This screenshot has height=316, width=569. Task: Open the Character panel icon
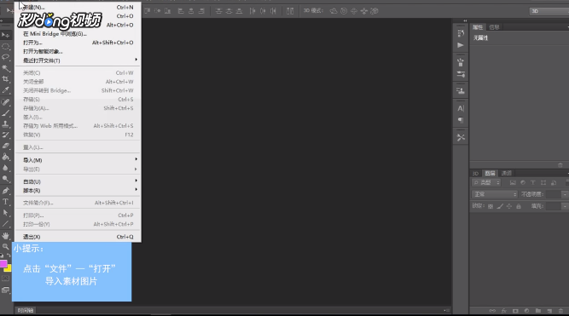(461, 108)
